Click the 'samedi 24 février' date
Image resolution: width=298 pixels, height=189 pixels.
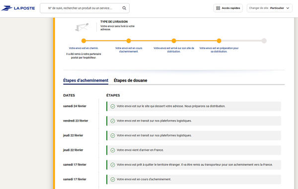[x=74, y=106]
